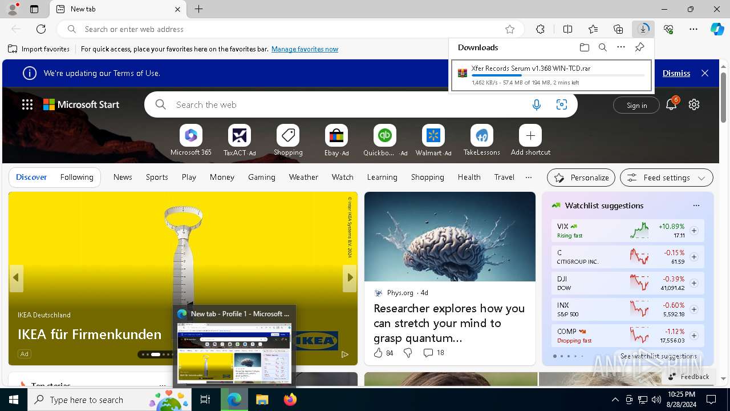The image size is (730, 411).
Task: Add COMP to watchlist
Action: (693, 336)
